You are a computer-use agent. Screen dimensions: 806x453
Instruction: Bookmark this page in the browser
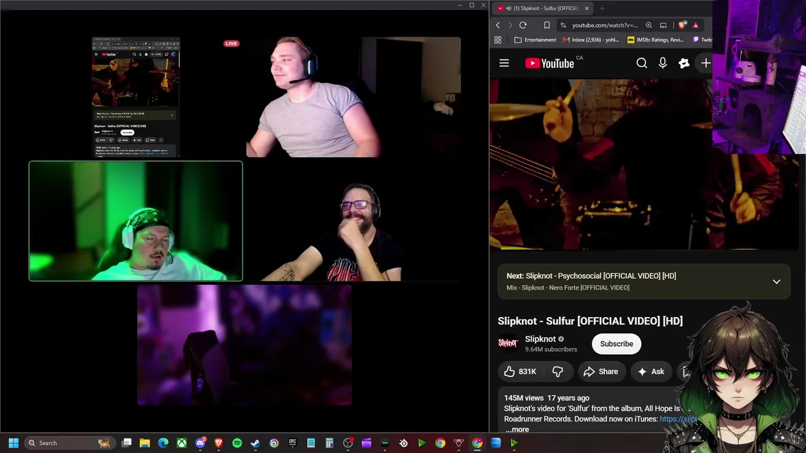[547, 25]
